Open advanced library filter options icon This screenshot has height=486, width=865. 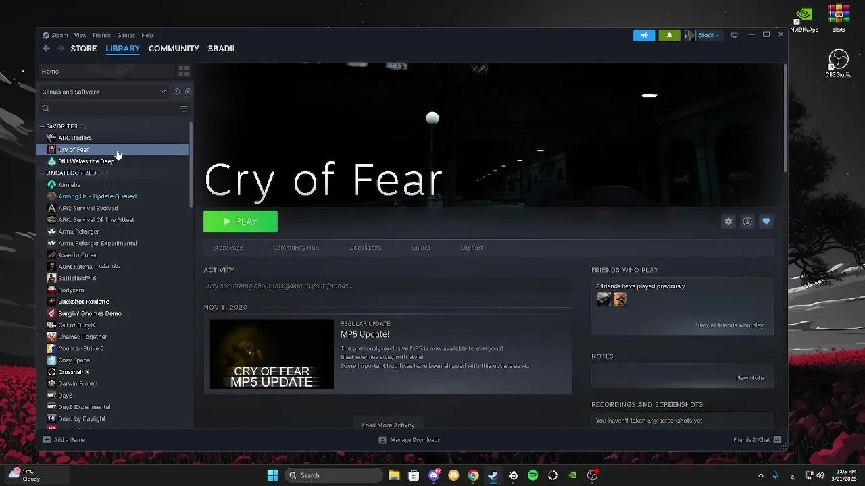coord(184,109)
